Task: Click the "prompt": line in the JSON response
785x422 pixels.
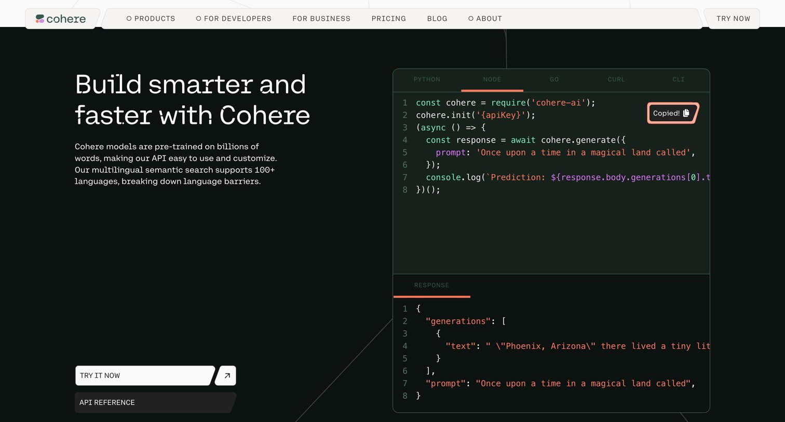Action: [x=560, y=384]
